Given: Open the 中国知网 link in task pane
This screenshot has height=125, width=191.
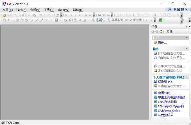Looking at the screenshot, I should click(x=164, y=93).
